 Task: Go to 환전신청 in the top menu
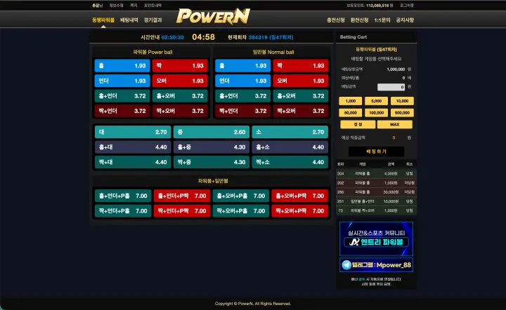pos(360,20)
